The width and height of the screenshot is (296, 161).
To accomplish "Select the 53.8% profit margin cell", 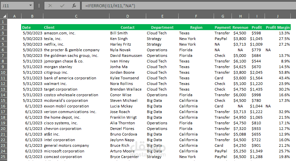I will tap(278, 72).
